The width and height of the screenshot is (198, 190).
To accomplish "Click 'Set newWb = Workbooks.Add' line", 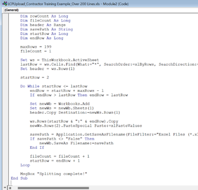I will click(60, 104).
